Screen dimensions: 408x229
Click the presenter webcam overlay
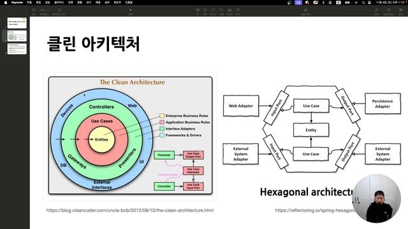coord(376,198)
